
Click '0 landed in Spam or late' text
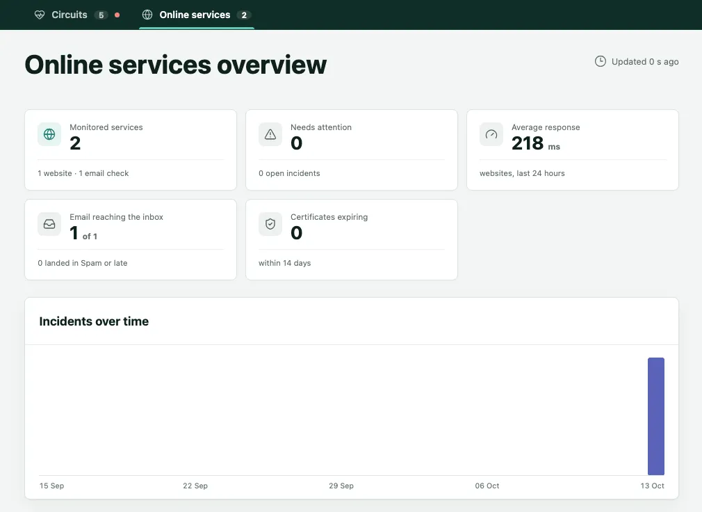pyautogui.click(x=83, y=263)
